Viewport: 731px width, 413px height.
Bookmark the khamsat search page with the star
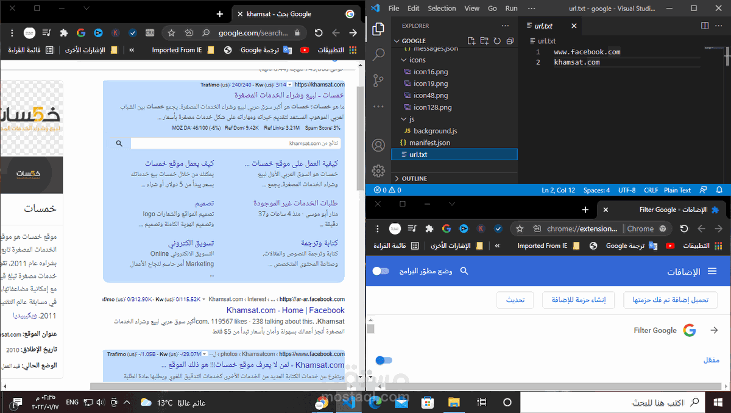click(172, 33)
